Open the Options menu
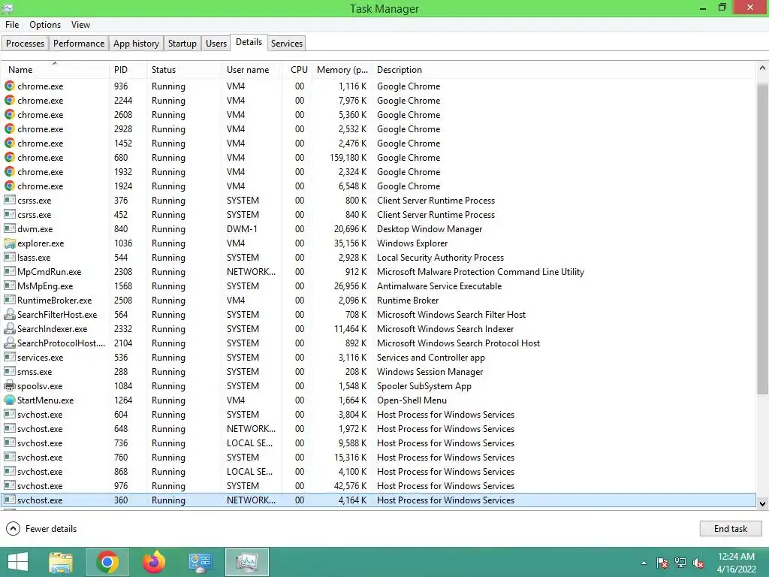The width and height of the screenshot is (769, 577). point(45,25)
